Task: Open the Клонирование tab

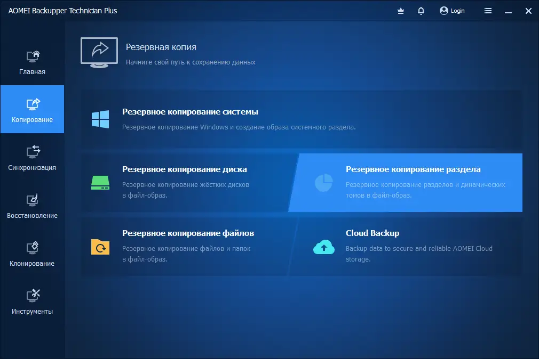Action: click(x=33, y=254)
